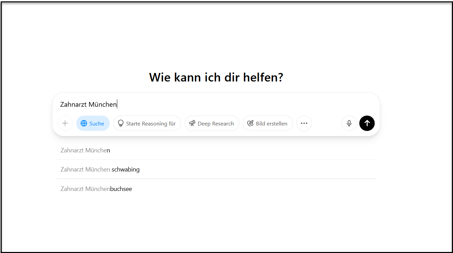The width and height of the screenshot is (453, 253).
Task: Click the Bild erstellen image icon
Action: [250, 123]
